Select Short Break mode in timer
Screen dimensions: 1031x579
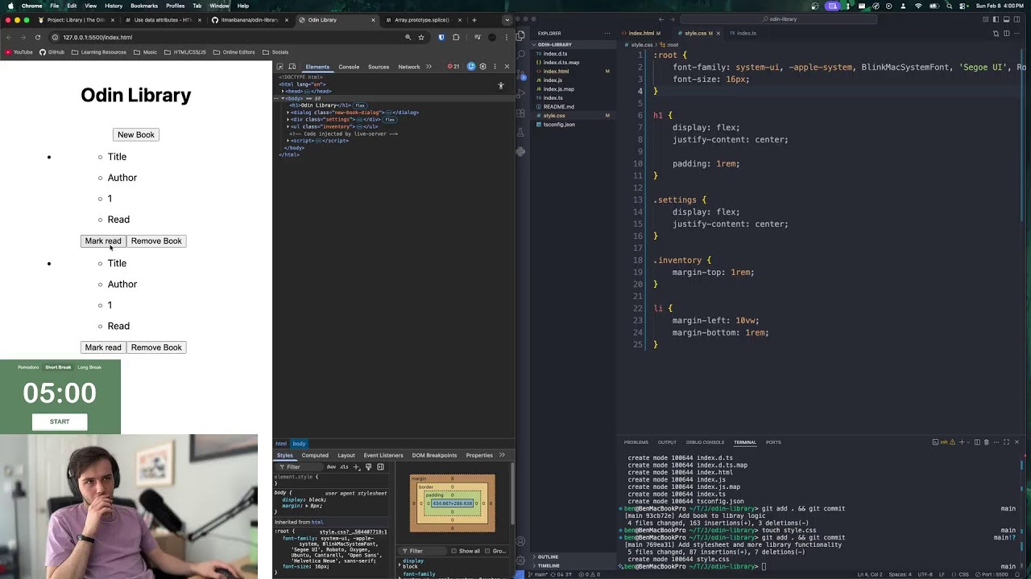click(58, 368)
